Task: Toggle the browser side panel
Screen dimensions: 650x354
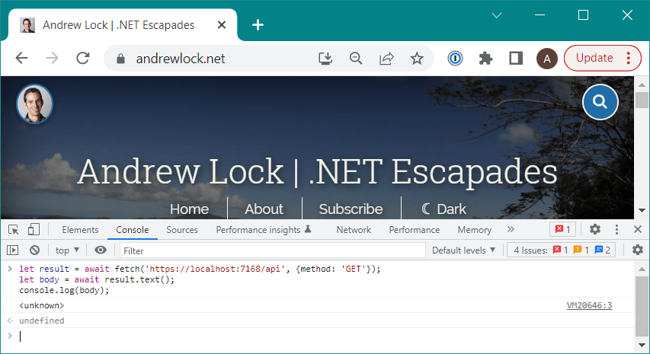Action: (516, 59)
